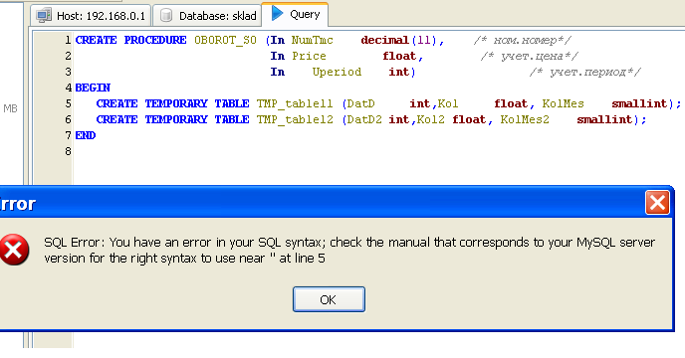
Task: Select the Query tab
Action: 295,14
